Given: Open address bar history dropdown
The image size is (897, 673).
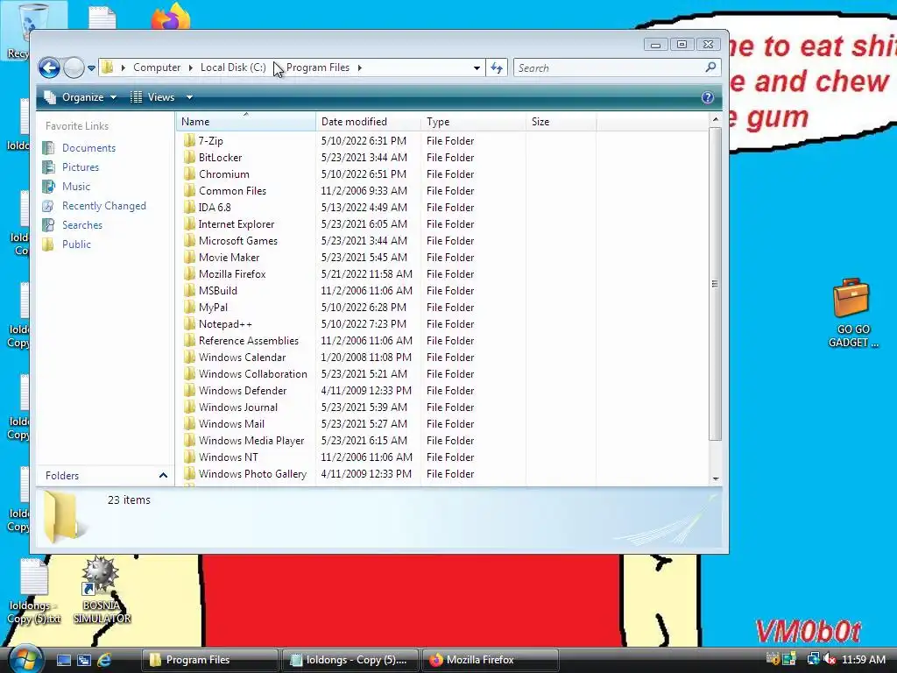Looking at the screenshot, I should (477, 68).
